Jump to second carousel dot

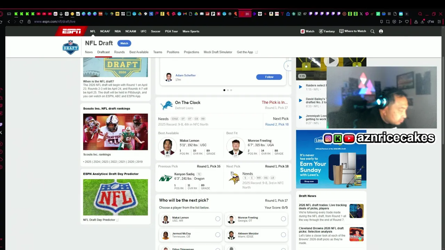228,90
